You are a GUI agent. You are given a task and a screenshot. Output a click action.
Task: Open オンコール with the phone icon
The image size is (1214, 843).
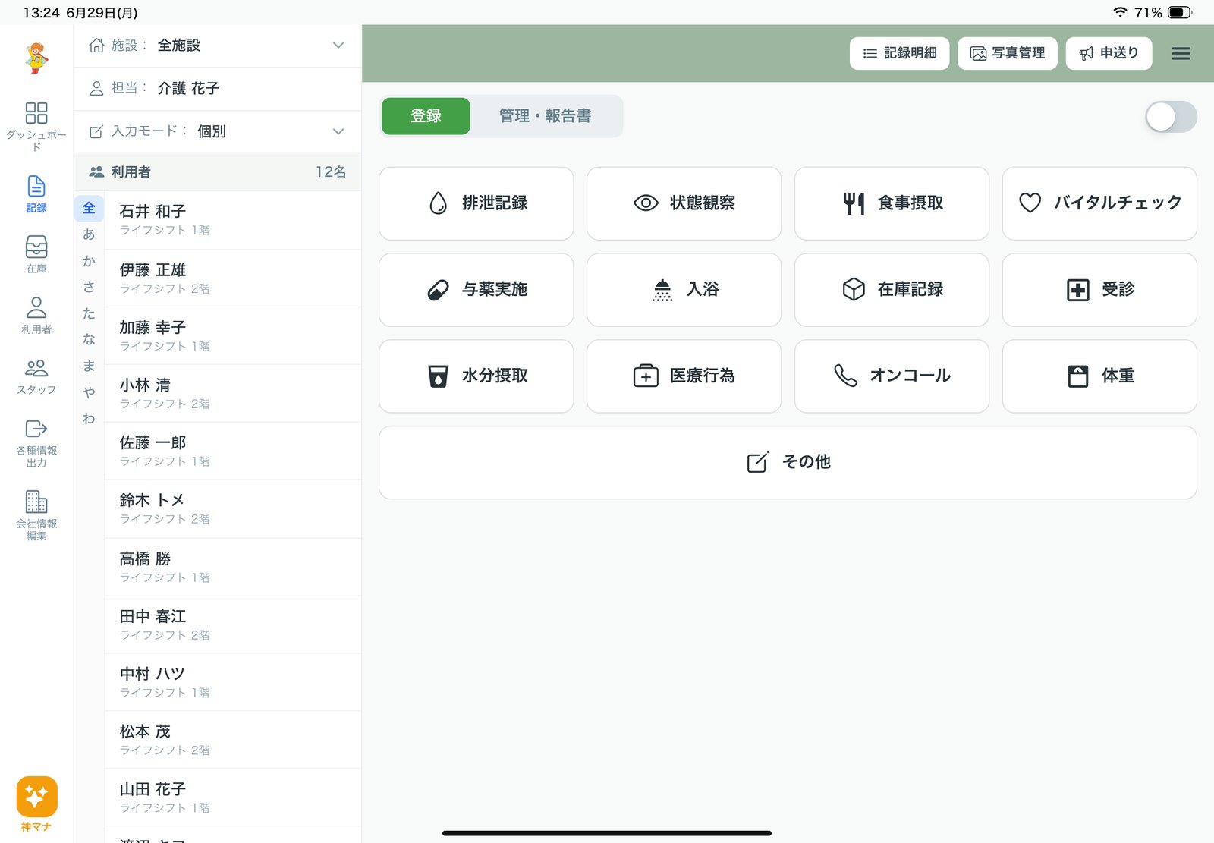click(892, 376)
